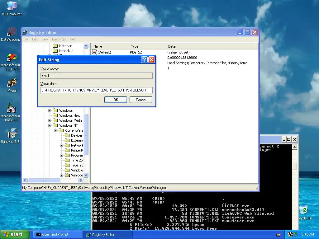Click the 5:46 AM taskbar clock
Screen dimensions: 319x239
(307, 234)
